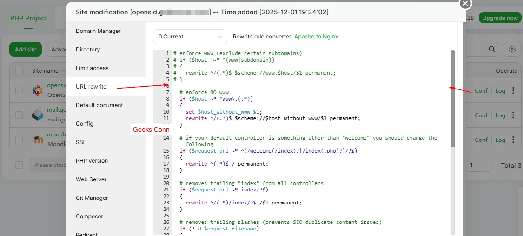Tick the checkbox for the mail site row
Image resolution: width=523 pixels, height=236 pixels.
[x=19, y=115]
